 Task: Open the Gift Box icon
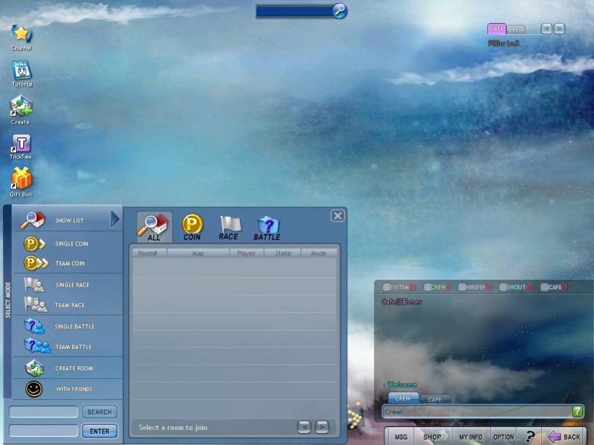point(21,179)
